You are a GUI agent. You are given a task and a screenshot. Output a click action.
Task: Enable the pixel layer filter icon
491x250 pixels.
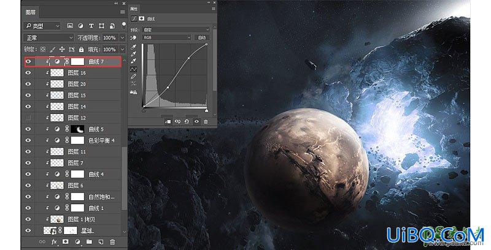(x=70, y=26)
